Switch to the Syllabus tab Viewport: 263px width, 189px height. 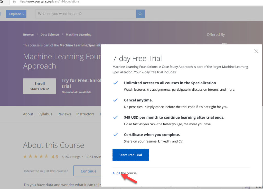[45, 114]
